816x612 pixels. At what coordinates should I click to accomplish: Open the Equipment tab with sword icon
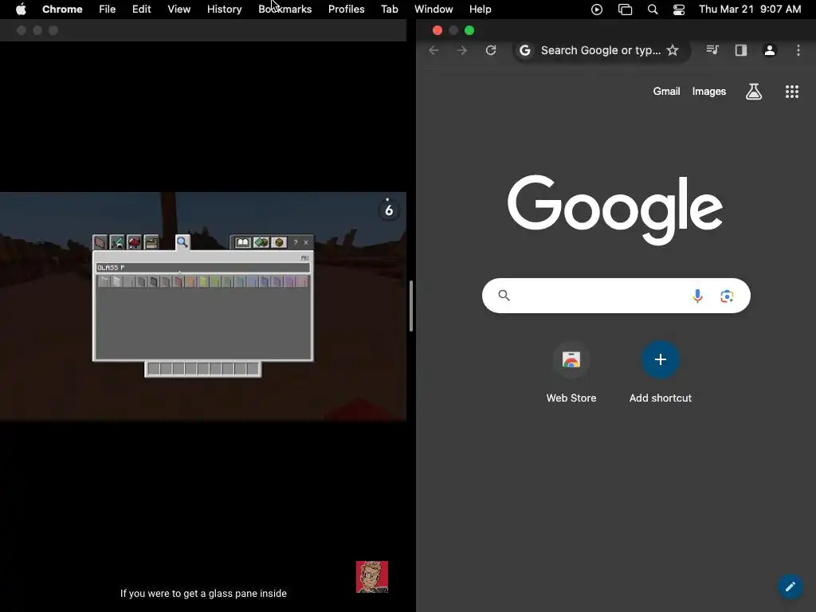point(117,242)
